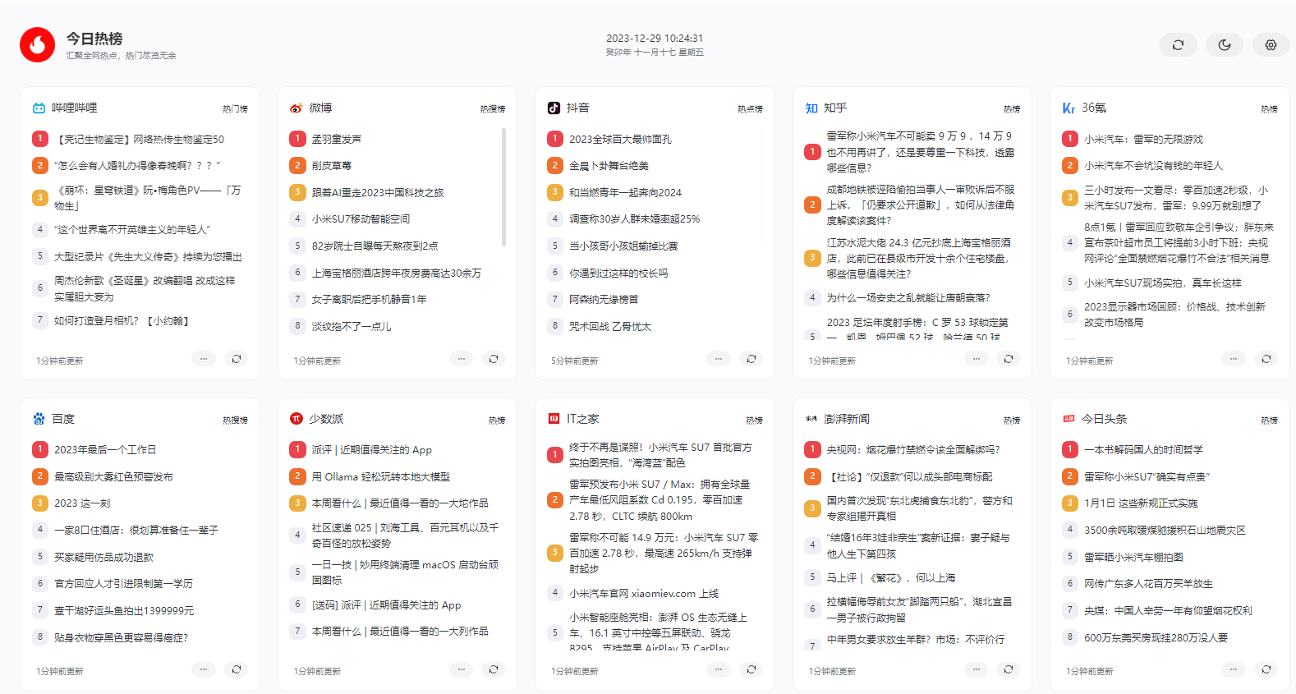
Task: Open 少数派 item 派评 | 近期值得关注的 App
Action: pos(371,450)
